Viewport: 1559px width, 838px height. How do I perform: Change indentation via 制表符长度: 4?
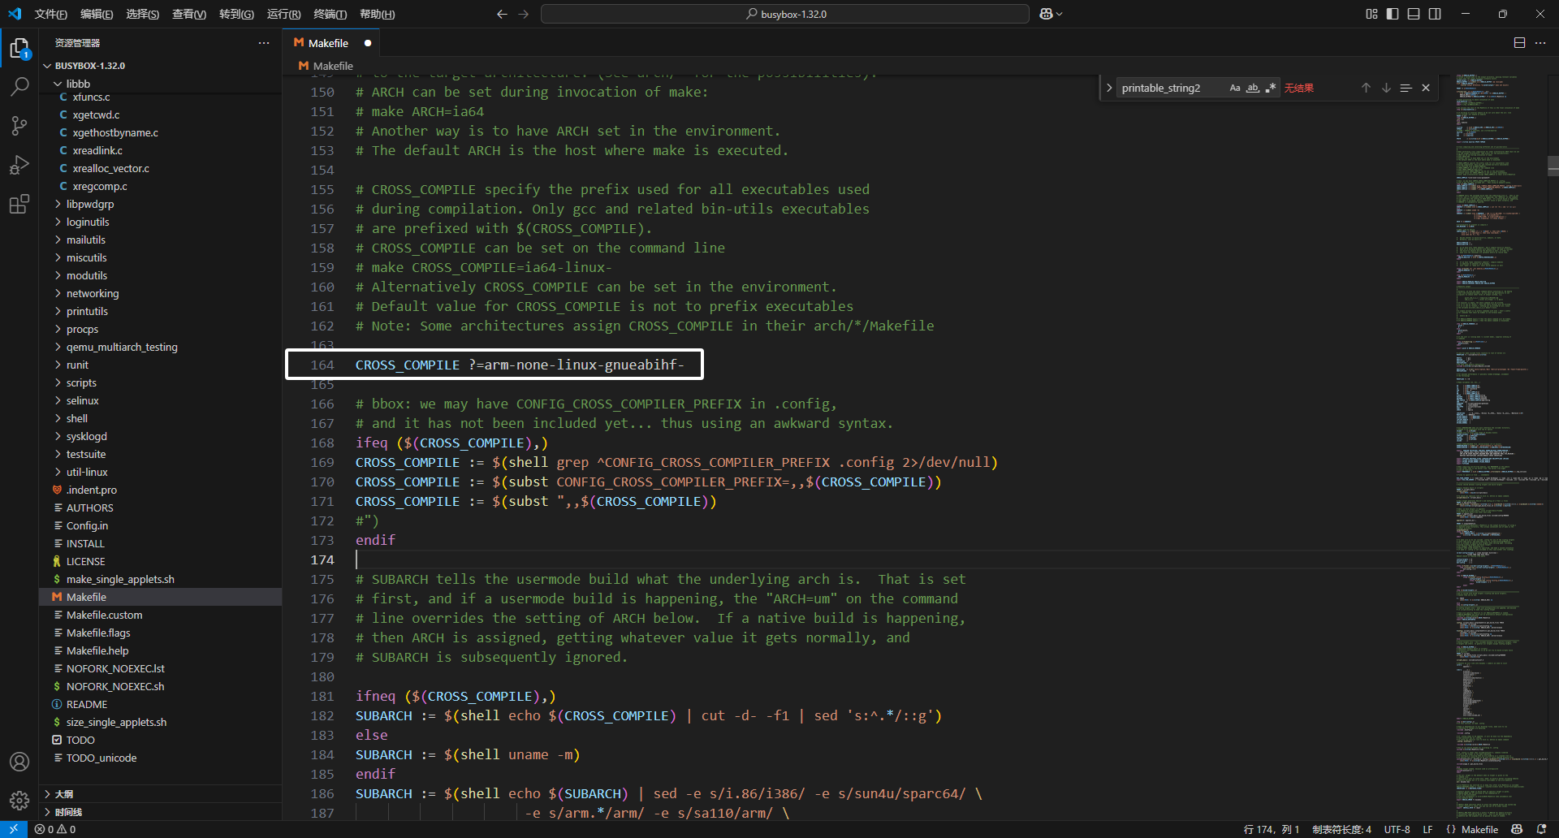coord(1341,829)
